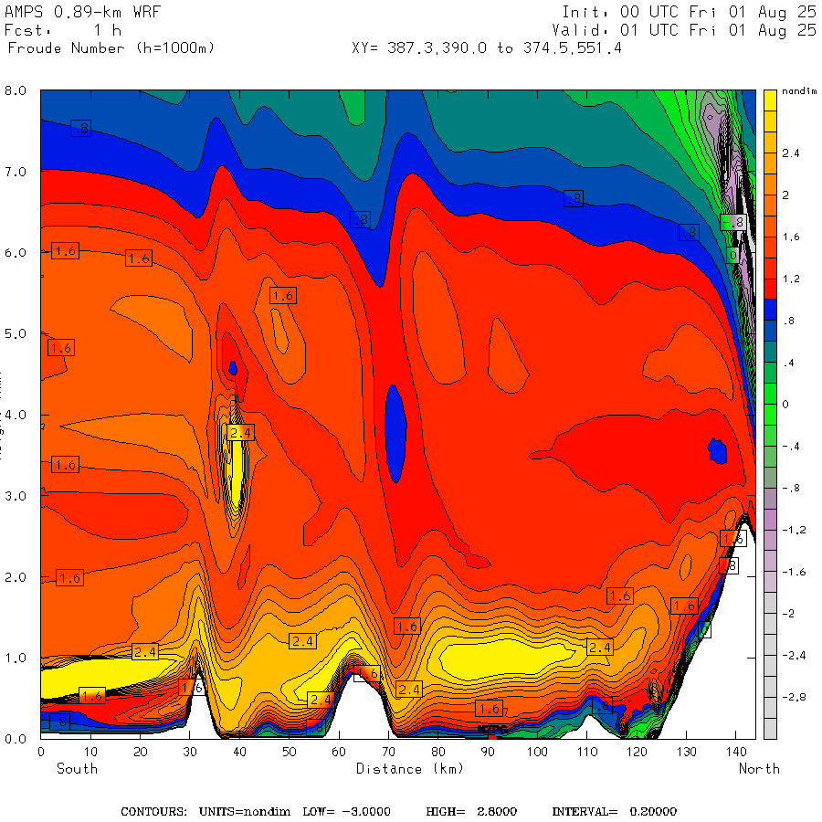Click the "South" axis end label

point(77,768)
